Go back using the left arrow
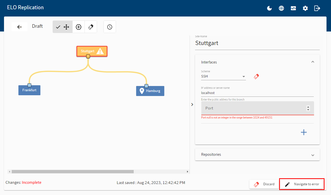This screenshot has width=331, height=195. point(19,27)
